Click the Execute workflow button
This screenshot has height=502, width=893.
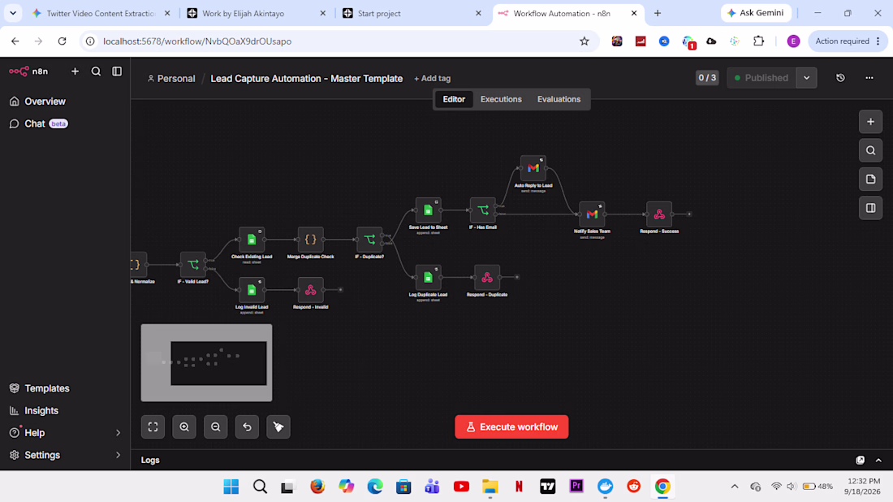click(x=511, y=426)
